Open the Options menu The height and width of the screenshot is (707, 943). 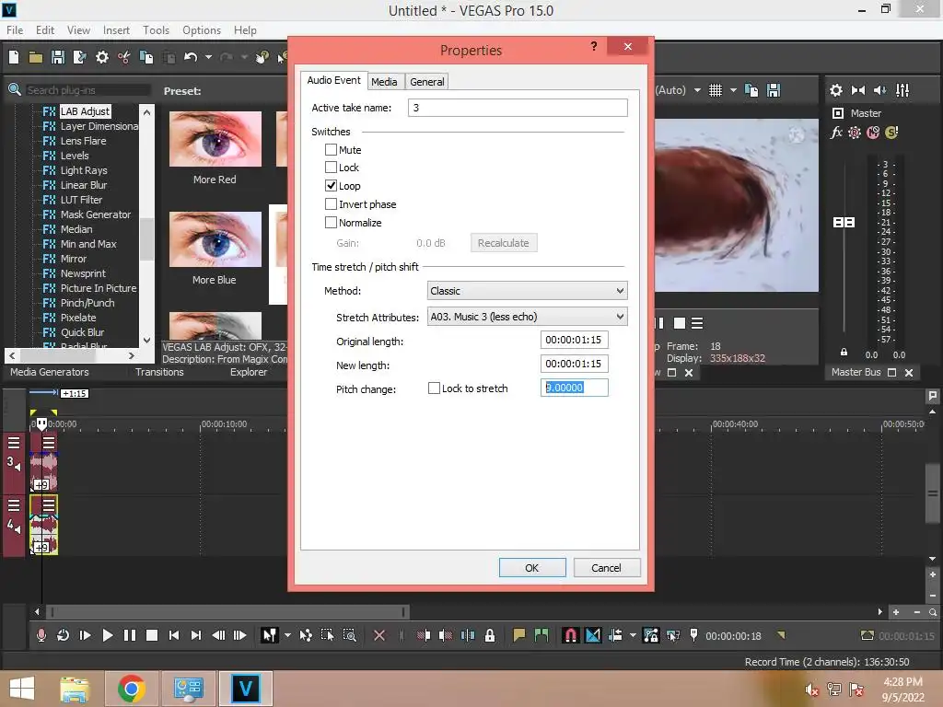202,30
